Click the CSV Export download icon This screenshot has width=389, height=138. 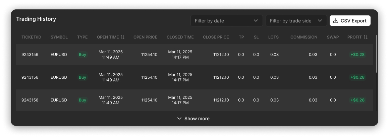(336, 21)
